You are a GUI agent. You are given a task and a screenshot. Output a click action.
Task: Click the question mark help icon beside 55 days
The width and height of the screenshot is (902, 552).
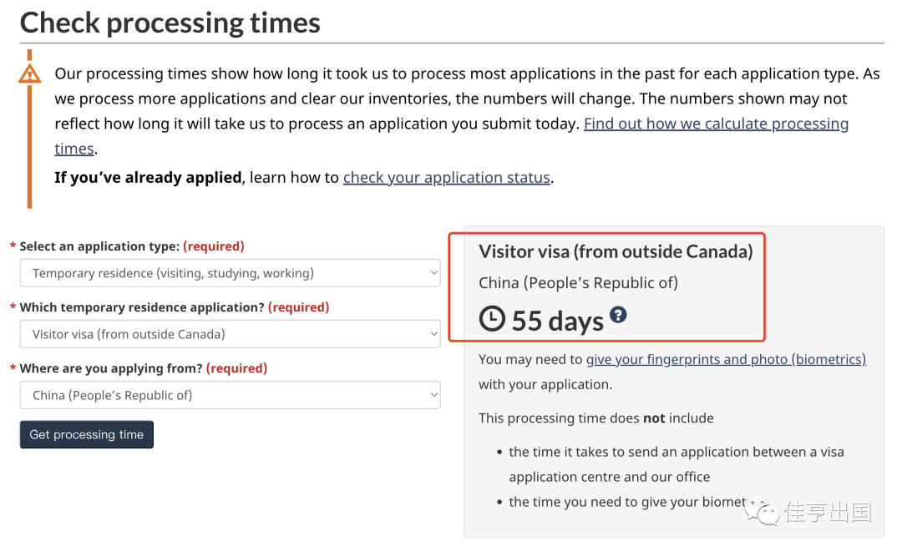point(618,315)
